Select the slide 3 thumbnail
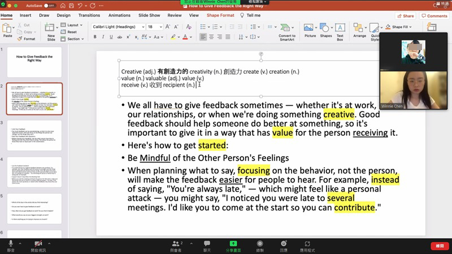 pyautogui.click(x=34, y=135)
